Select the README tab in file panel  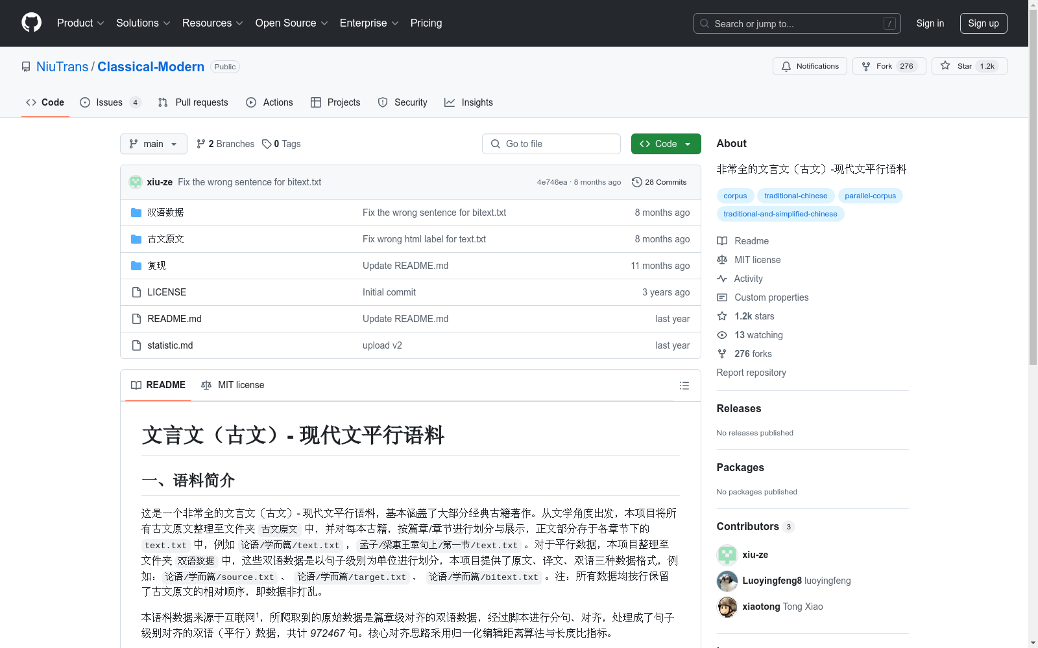point(158,385)
